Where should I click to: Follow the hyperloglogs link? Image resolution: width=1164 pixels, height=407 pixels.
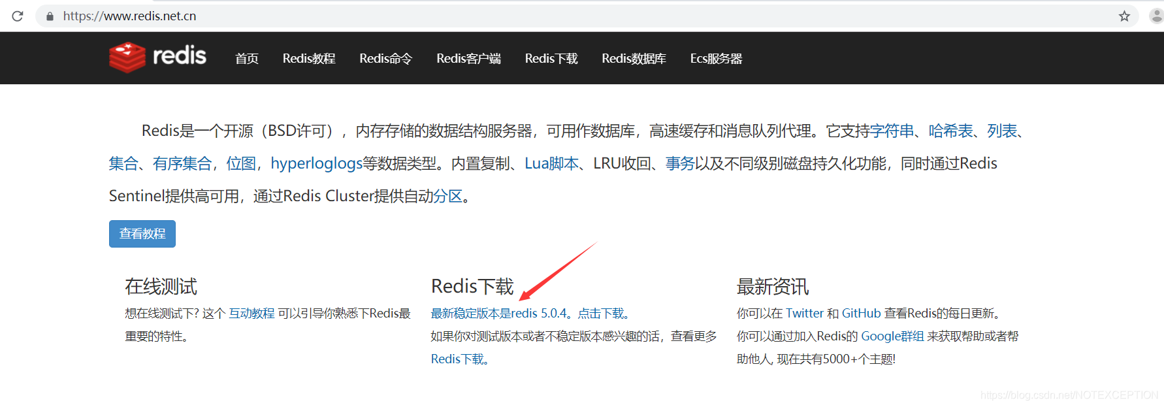click(317, 163)
